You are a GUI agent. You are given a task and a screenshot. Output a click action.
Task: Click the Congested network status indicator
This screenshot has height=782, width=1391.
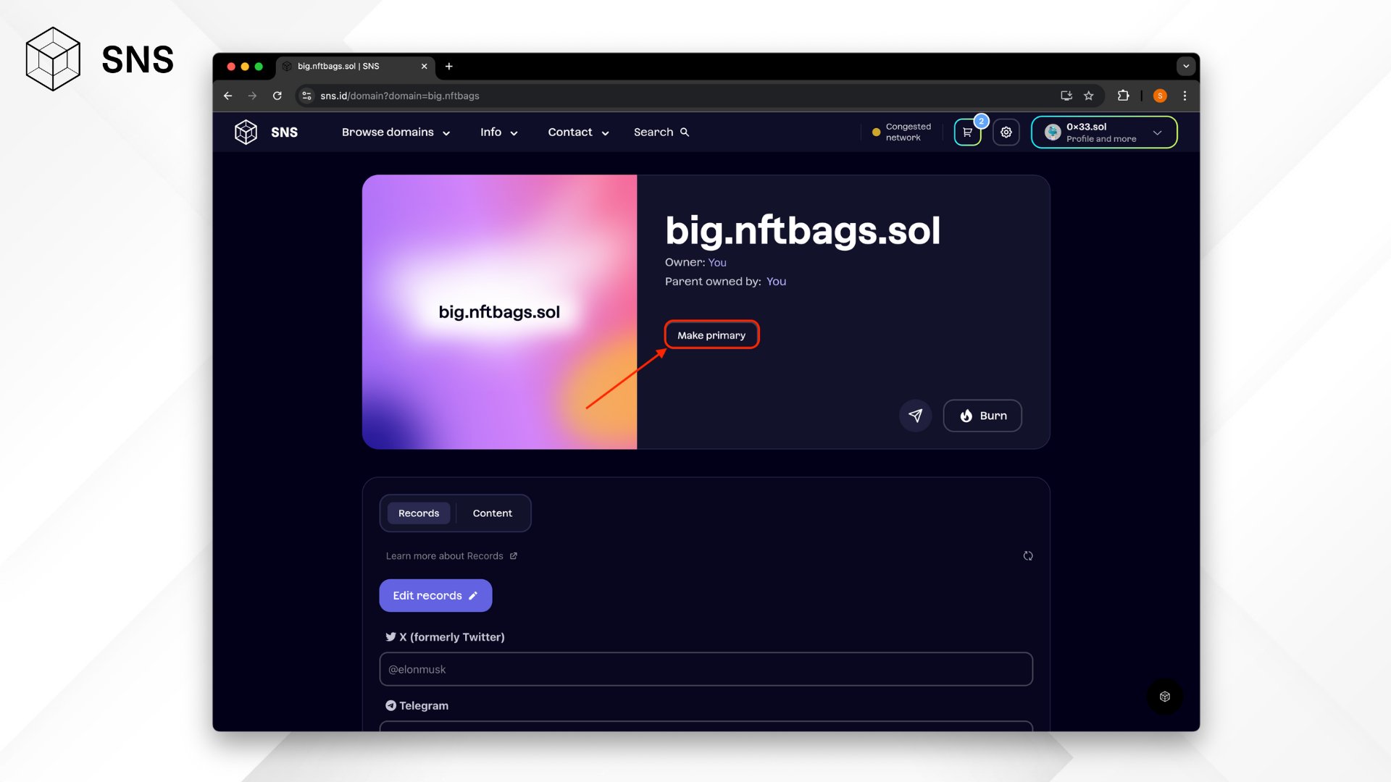pos(902,133)
